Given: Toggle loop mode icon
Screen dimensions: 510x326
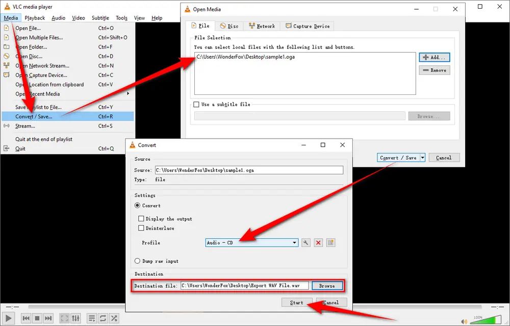Looking at the screenshot, I should pos(103,318).
